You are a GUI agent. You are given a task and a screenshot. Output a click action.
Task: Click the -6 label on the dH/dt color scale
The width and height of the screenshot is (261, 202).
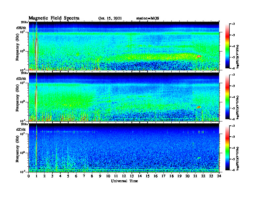click(233, 68)
